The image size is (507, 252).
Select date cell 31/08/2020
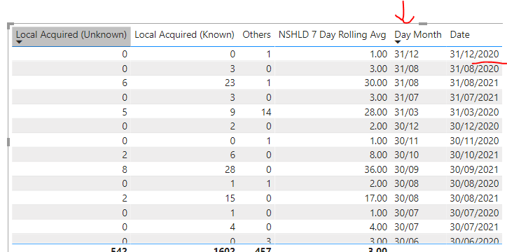pos(474,69)
